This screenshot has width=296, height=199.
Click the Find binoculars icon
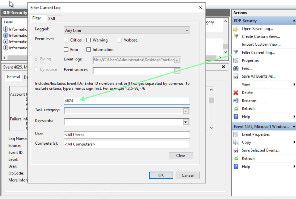(x=236, y=69)
